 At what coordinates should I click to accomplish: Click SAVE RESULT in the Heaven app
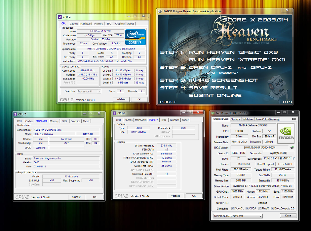coord(213,88)
